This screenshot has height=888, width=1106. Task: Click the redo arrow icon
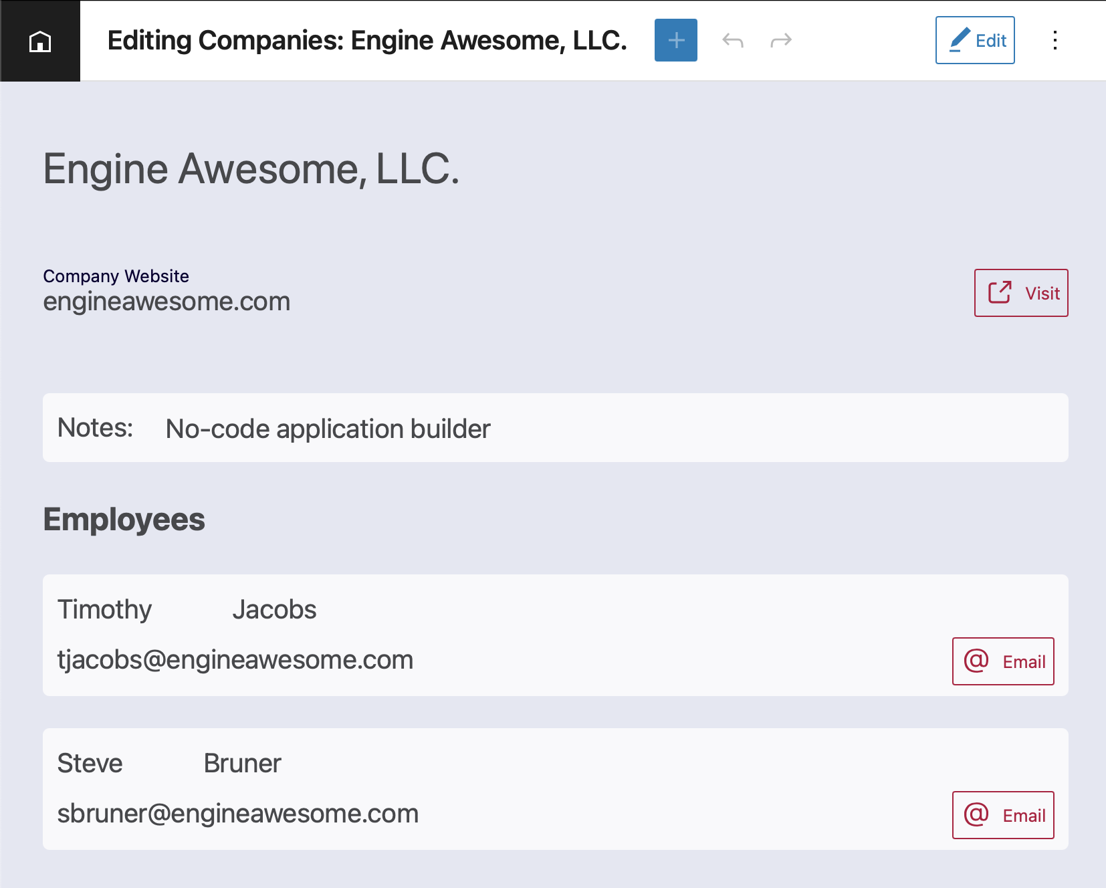click(x=780, y=40)
